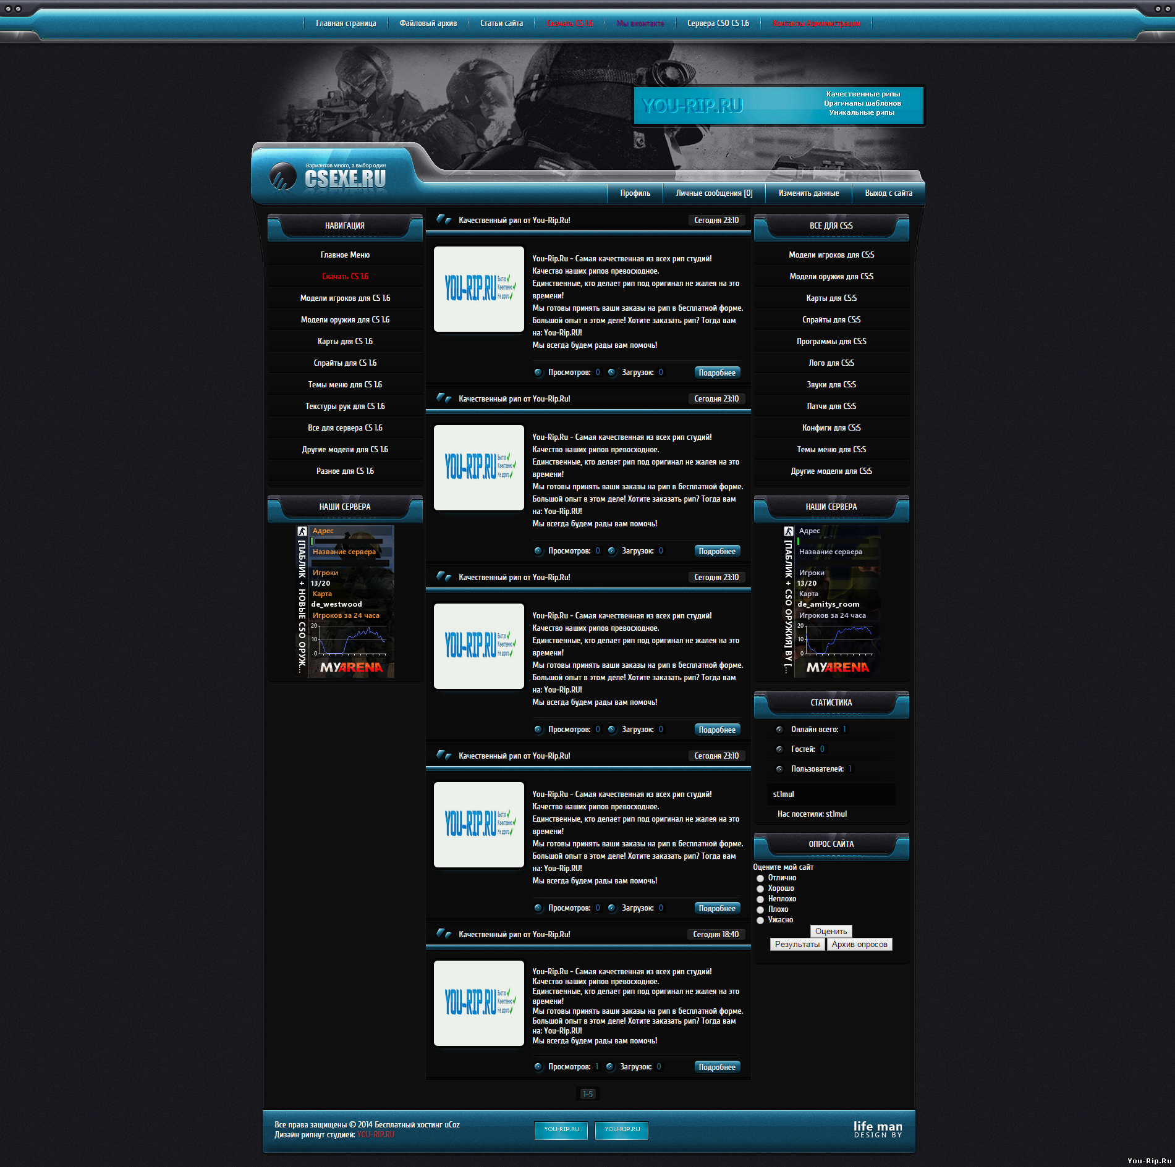Click the 'Оценить' poll button
The height and width of the screenshot is (1167, 1175).
tap(831, 932)
